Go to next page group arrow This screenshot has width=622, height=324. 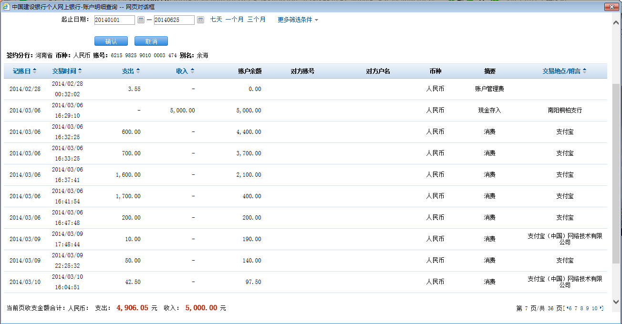(601, 308)
